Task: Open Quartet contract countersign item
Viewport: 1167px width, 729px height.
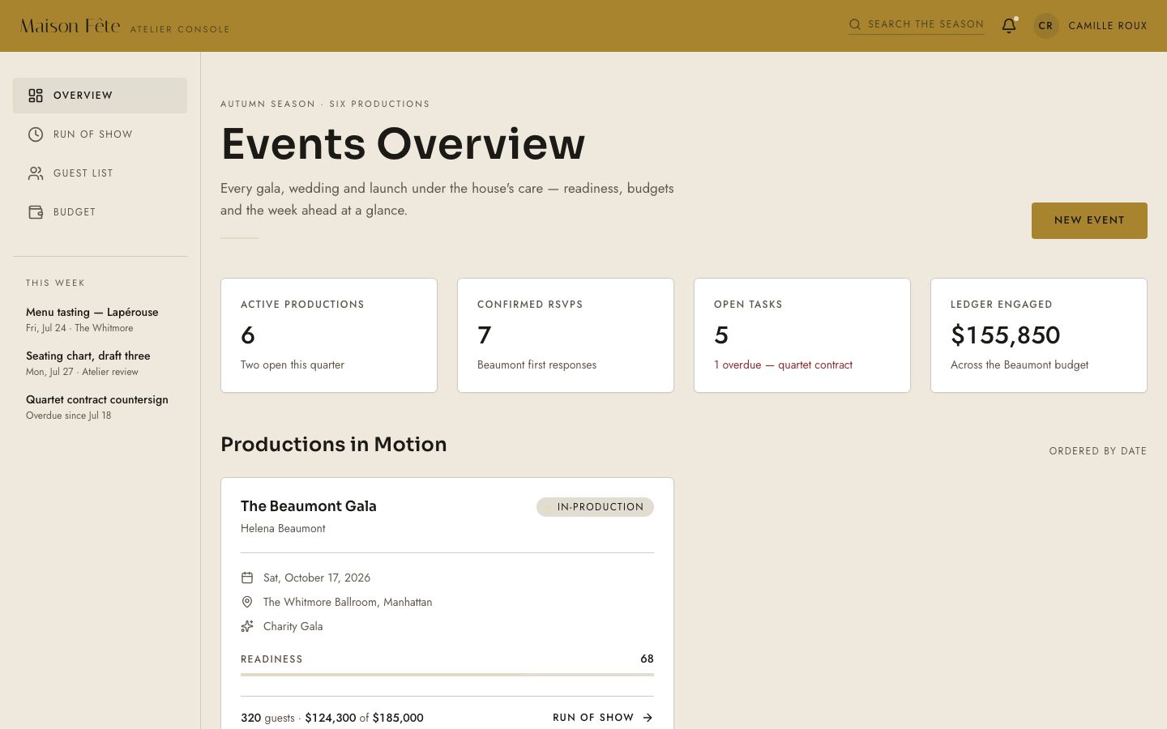Action: coord(97,407)
